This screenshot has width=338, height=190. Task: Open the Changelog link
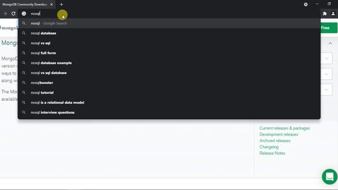(269, 147)
